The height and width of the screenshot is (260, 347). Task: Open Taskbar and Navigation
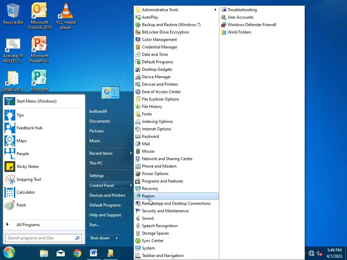coord(176,256)
